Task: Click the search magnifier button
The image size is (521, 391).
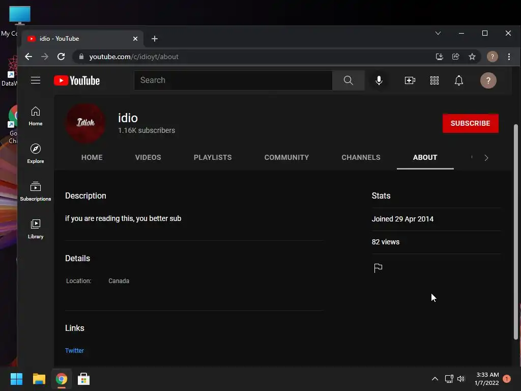Action: (348, 80)
